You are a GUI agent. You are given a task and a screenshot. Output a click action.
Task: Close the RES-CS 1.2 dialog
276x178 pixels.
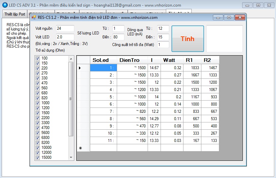[239, 18]
